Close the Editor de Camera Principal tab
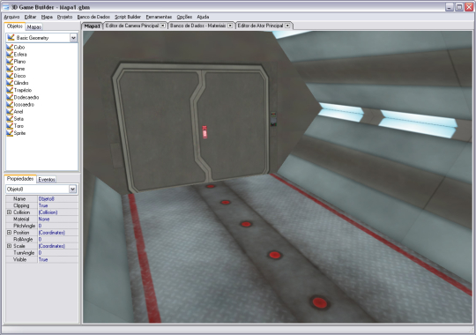The image size is (476, 335). point(163,26)
